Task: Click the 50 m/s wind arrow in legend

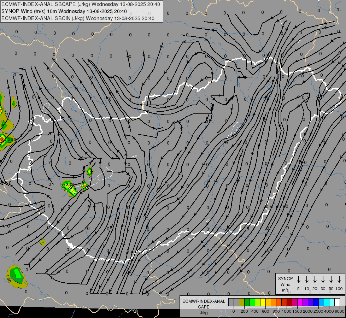Action: [x=331, y=279]
